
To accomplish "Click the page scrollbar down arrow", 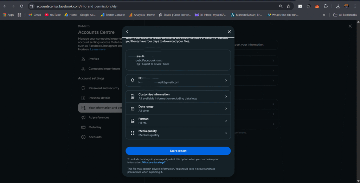I will coord(358,181).
